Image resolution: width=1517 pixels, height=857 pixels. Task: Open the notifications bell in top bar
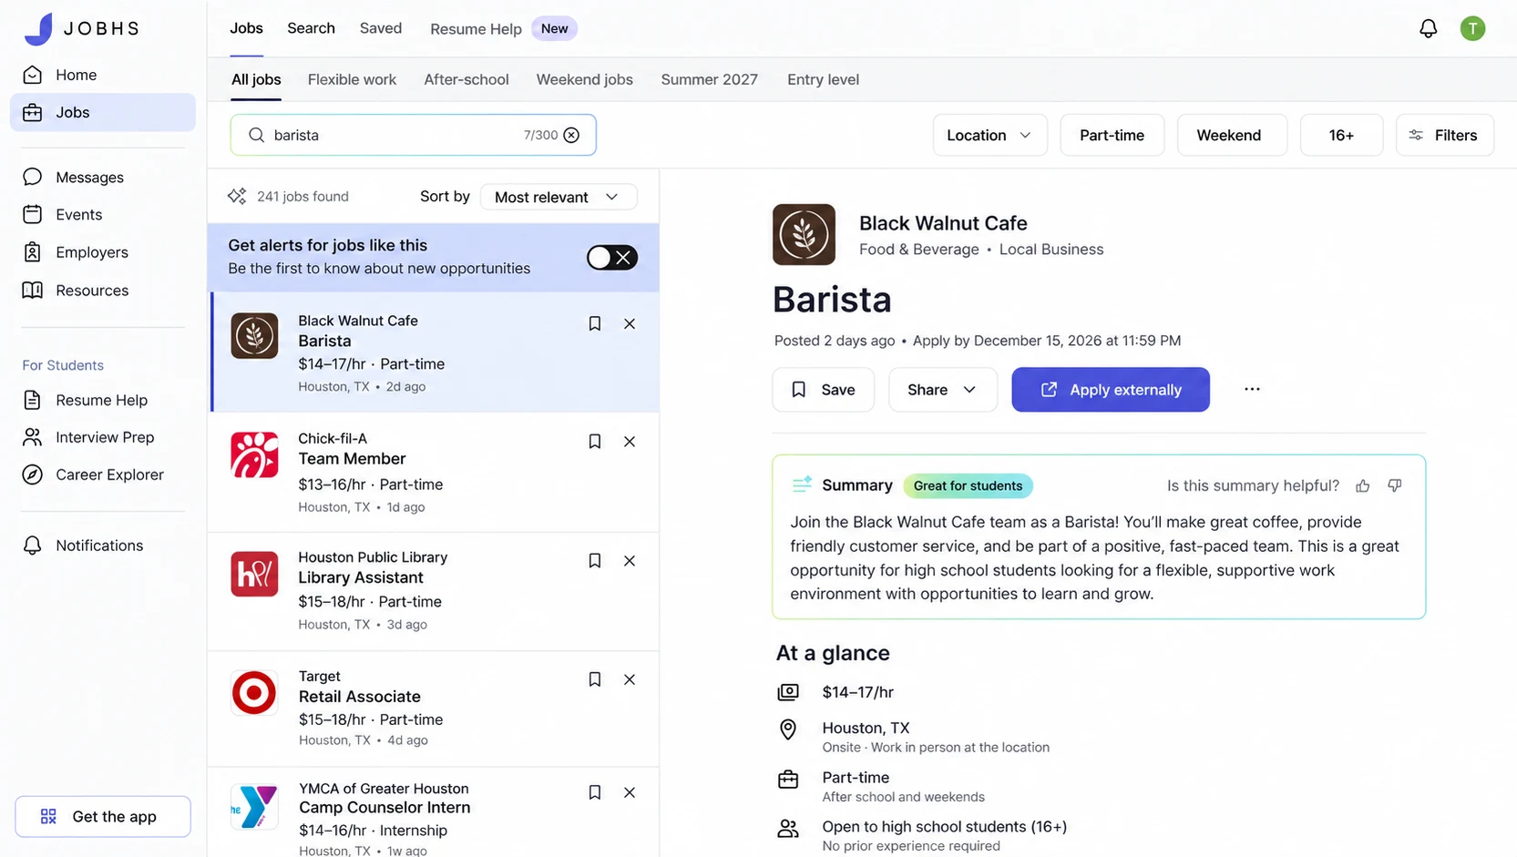pyautogui.click(x=1428, y=28)
